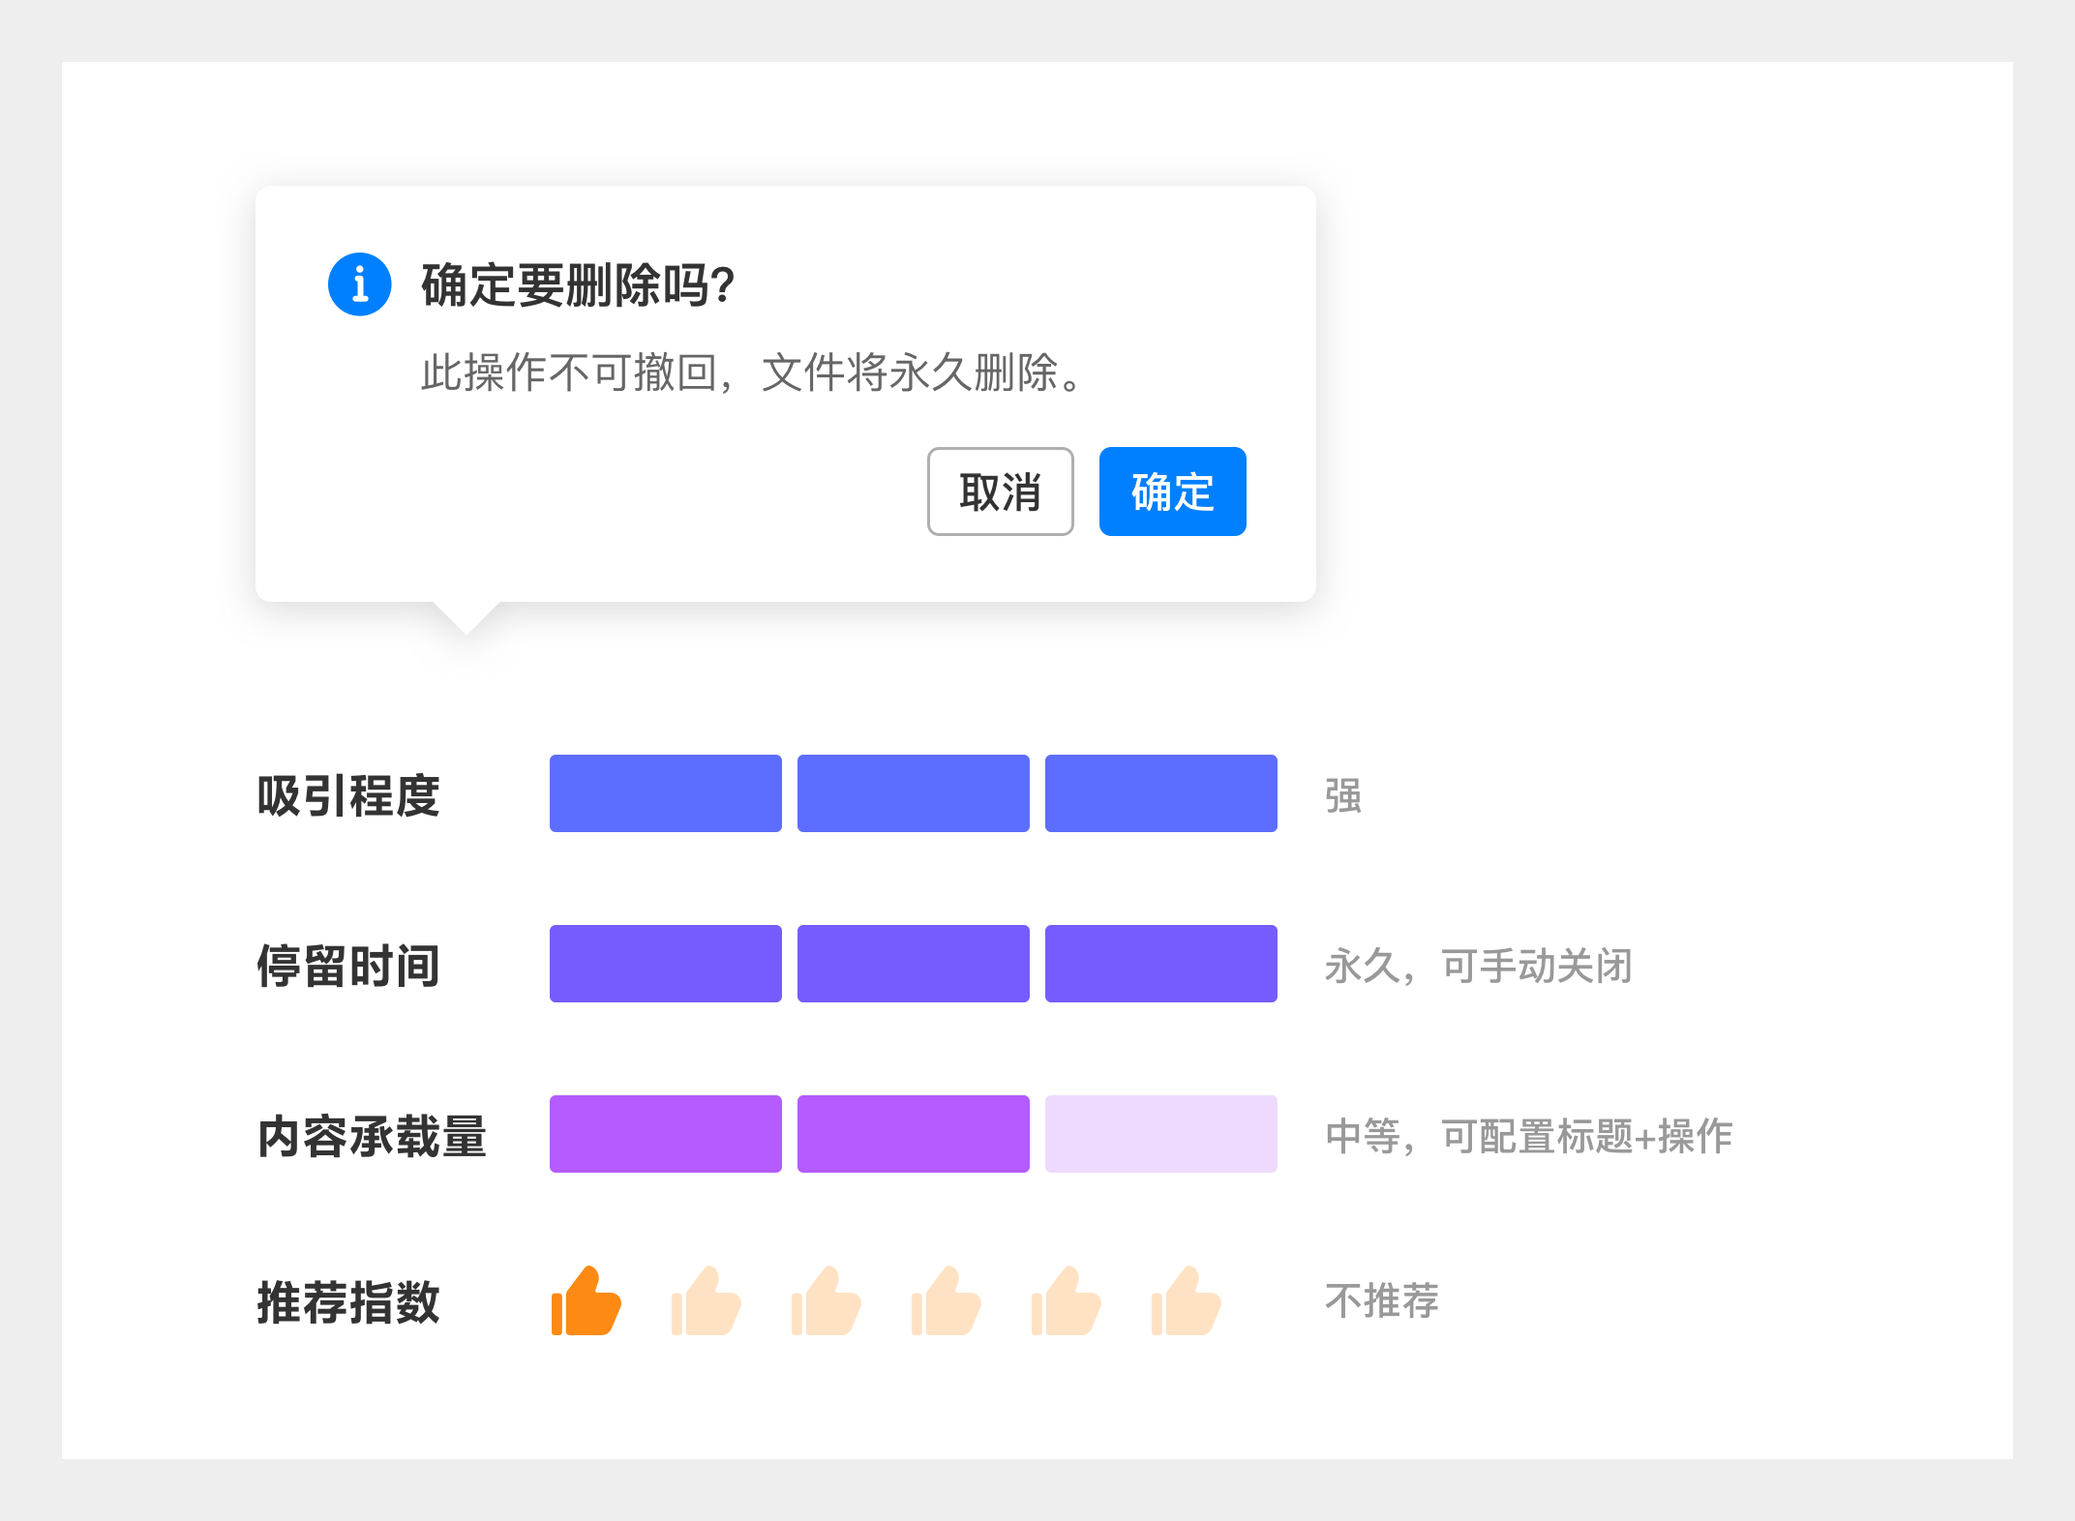Click first magenta bar of 内容承载量

666,1134
